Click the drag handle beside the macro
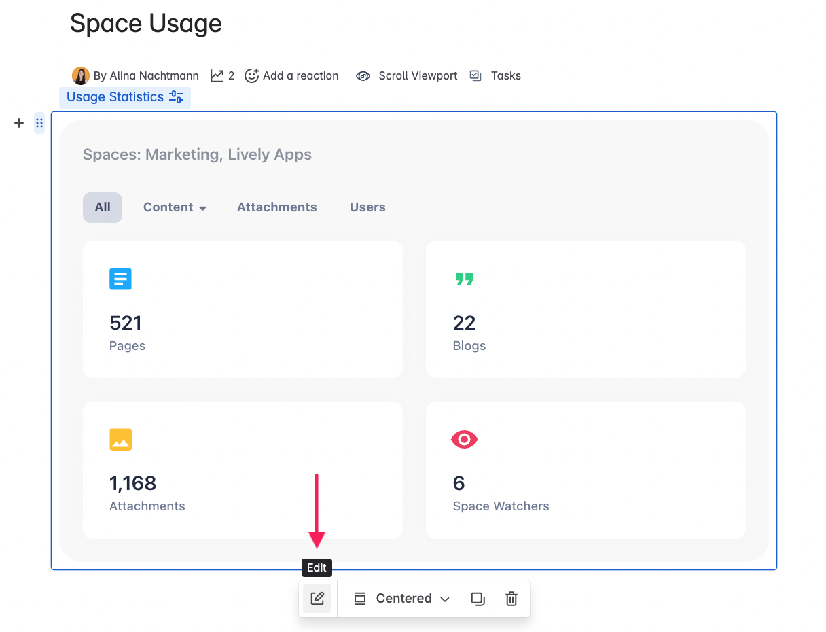Image resolution: width=826 pixels, height=632 pixels. tap(39, 123)
